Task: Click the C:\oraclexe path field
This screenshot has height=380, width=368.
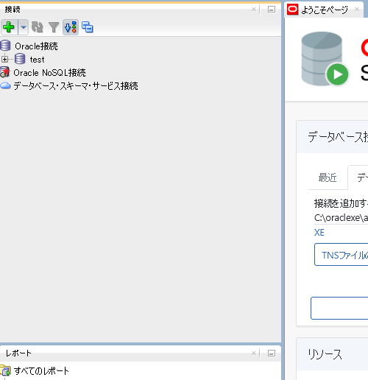Action: pos(341,218)
